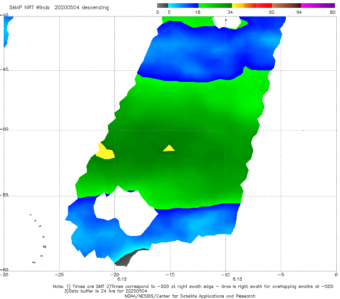Click the longitude axis label '-5'
Viewport: 340px width, 299px height.
[281, 275]
